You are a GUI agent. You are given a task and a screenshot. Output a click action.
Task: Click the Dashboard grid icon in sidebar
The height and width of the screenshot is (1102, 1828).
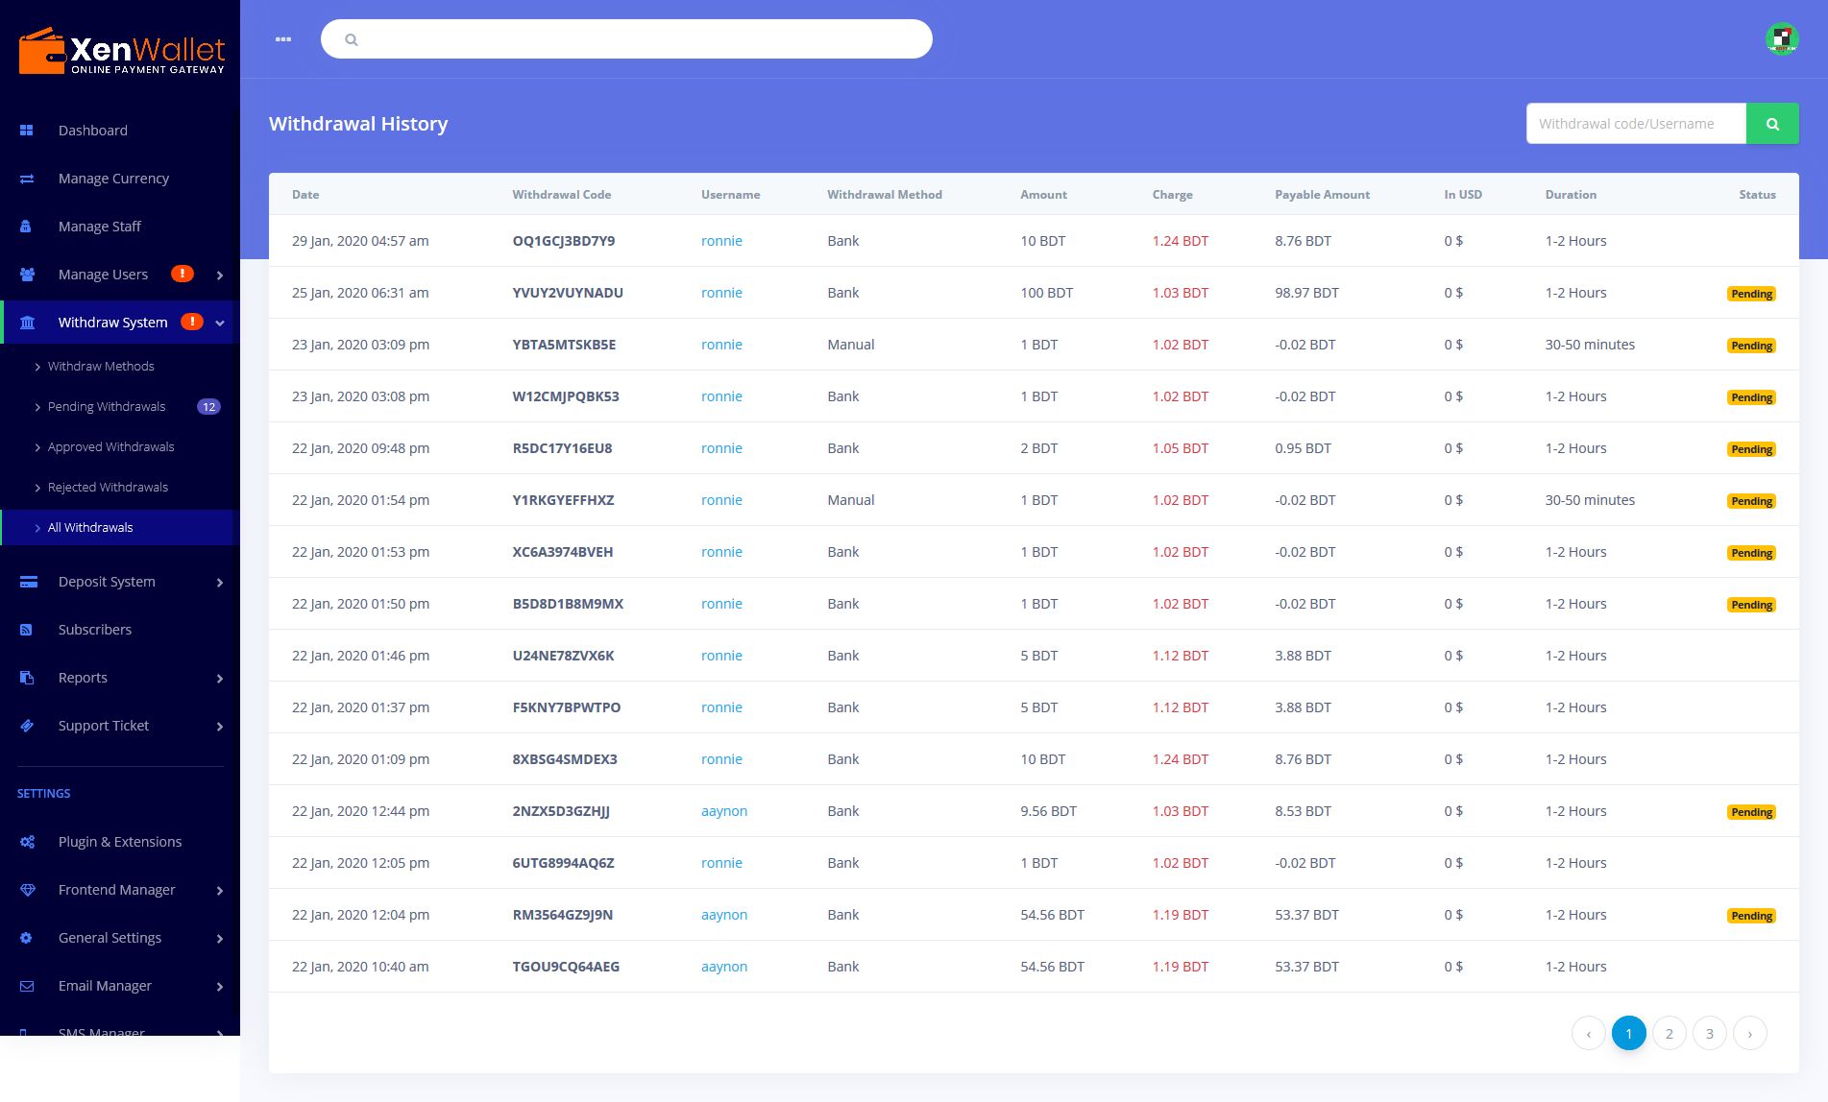coord(27,131)
